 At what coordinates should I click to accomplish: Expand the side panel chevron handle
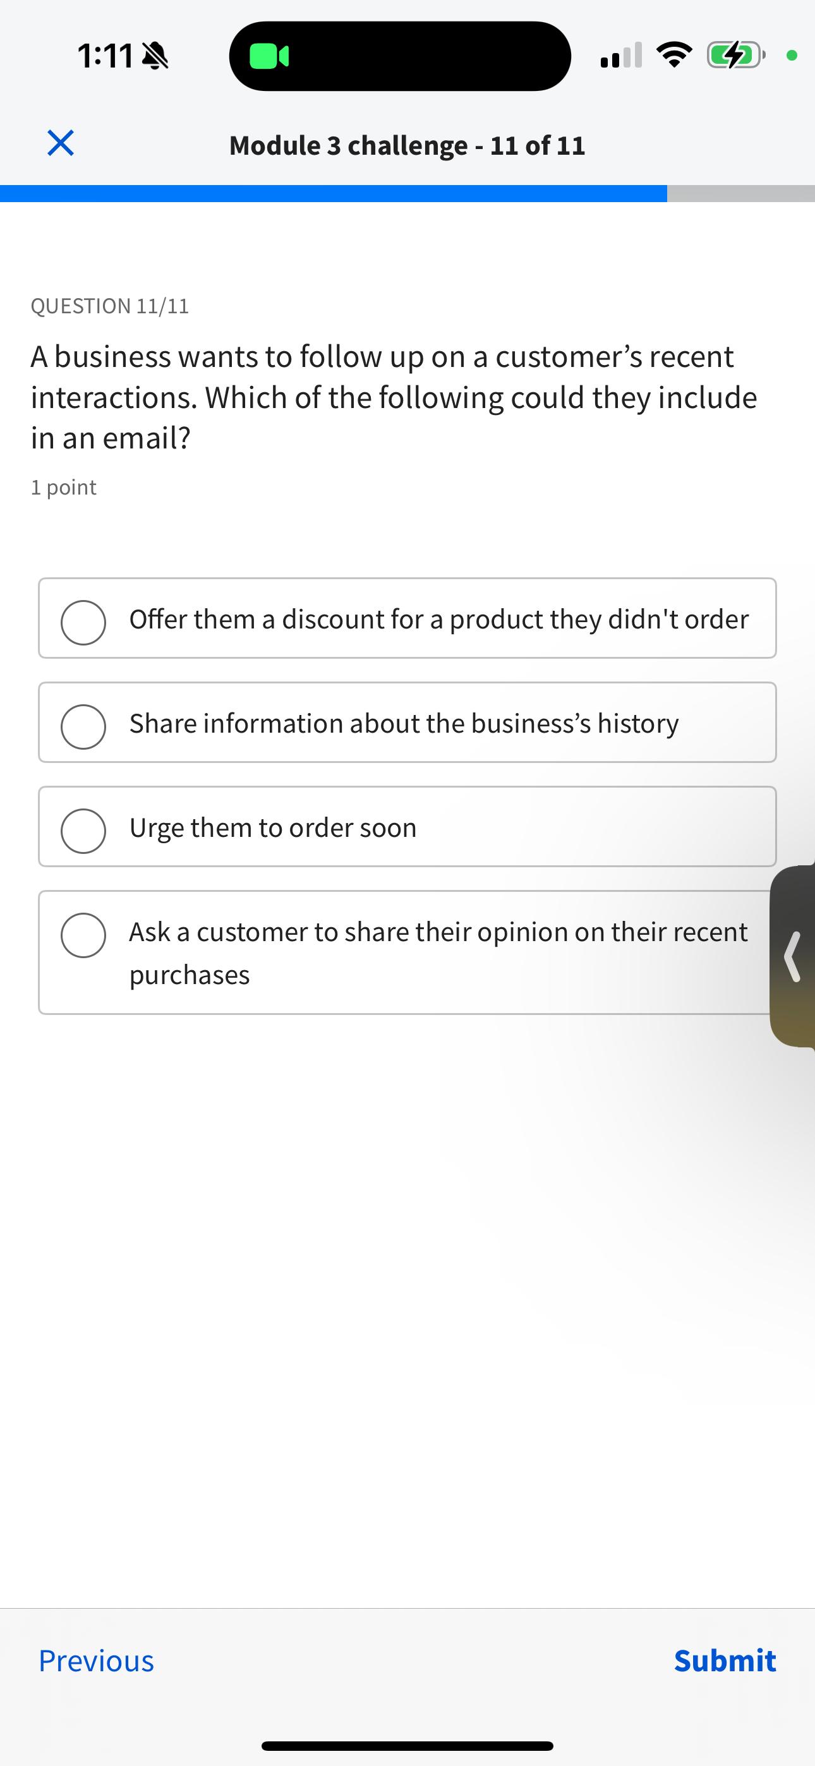(793, 956)
